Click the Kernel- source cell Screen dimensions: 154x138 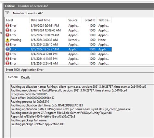tap(74, 40)
